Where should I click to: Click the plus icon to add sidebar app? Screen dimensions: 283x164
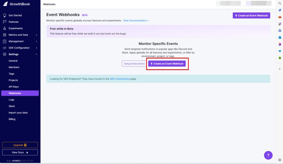coord(280,69)
